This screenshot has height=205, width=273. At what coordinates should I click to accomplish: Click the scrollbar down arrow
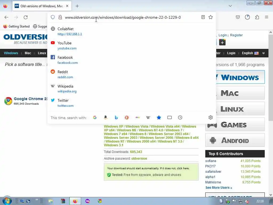point(271,195)
